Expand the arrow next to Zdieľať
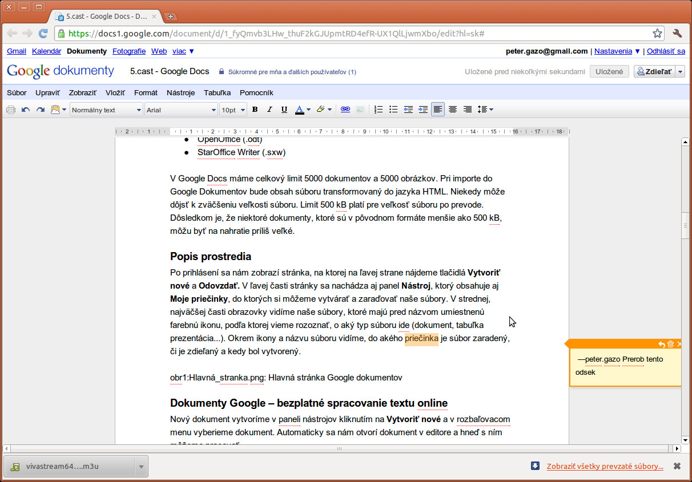The height and width of the screenshot is (482, 692). 680,71
